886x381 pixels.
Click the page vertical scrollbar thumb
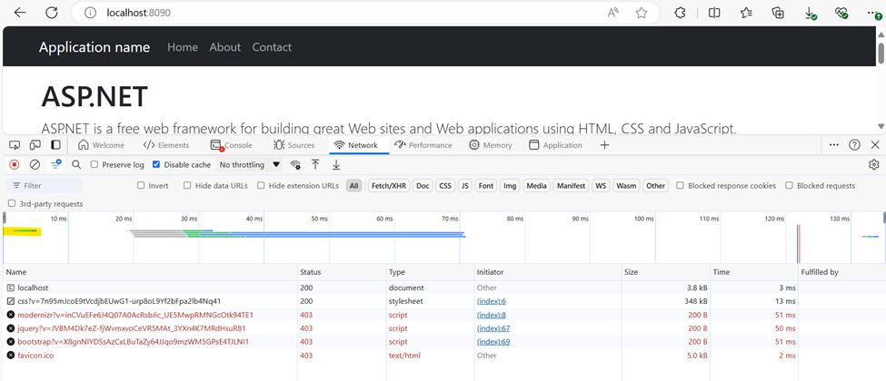pos(881,54)
